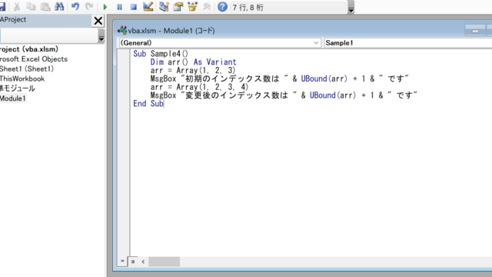Click the Break pause icon
Image resolution: width=492 pixels, height=277 pixels.
click(x=120, y=7)
